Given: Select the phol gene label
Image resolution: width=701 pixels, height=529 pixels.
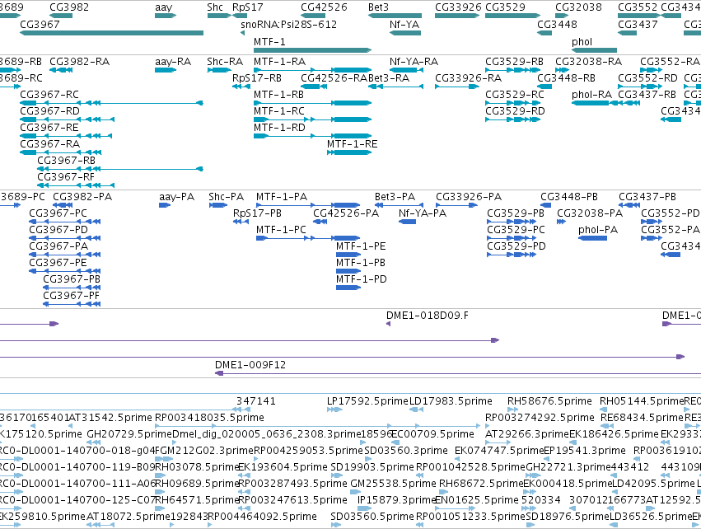Looking at the screenshot, I should [582, 41].
